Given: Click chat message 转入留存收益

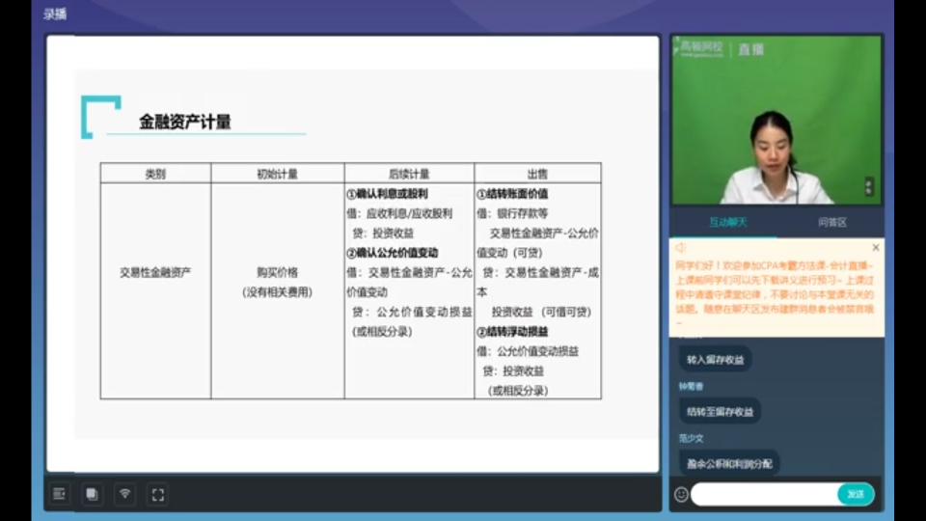Looking at the screenshot, I should [715, 360].
